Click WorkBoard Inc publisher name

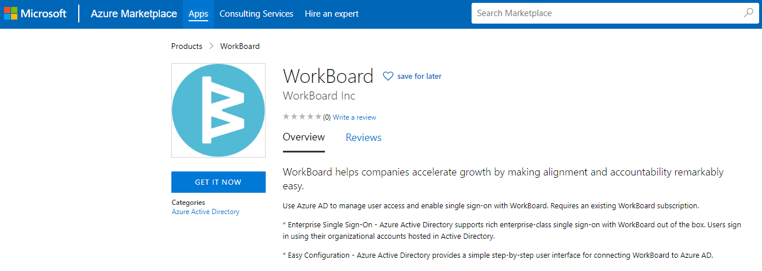tap(319, 96)
